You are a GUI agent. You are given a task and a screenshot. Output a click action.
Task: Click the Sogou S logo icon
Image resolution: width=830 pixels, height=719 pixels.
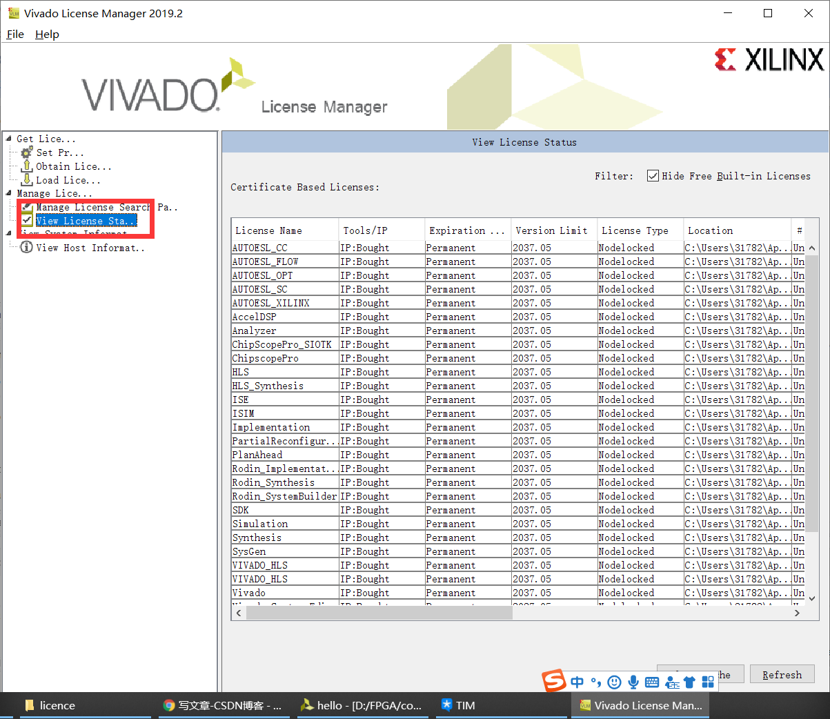pos(554,681)
